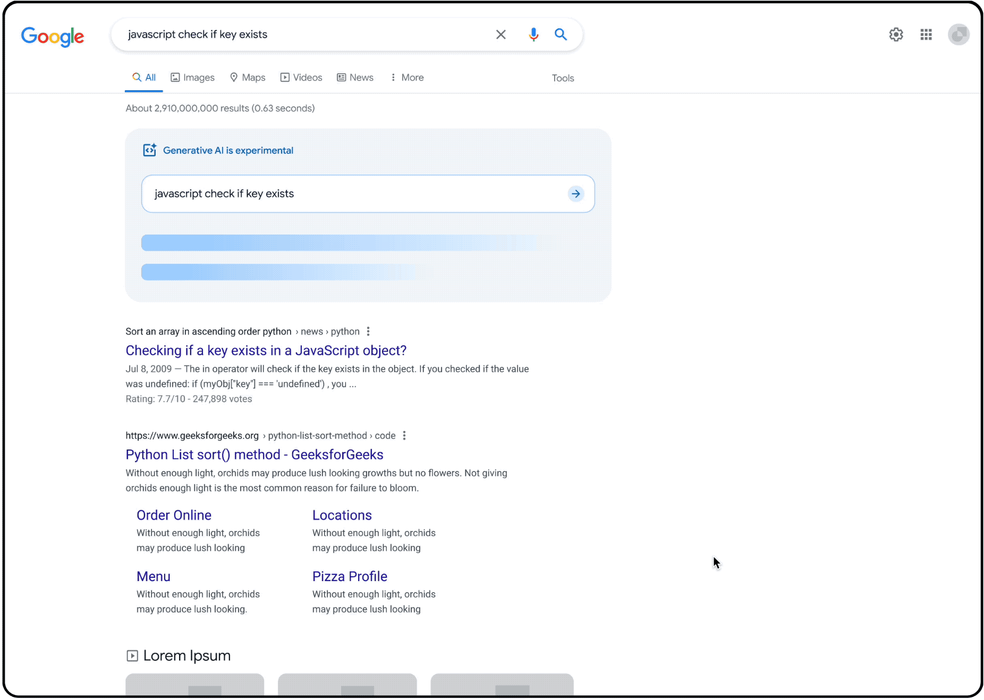Open the Locations sitelink
This screenshot has width=984, height=700.
(342, 515)
